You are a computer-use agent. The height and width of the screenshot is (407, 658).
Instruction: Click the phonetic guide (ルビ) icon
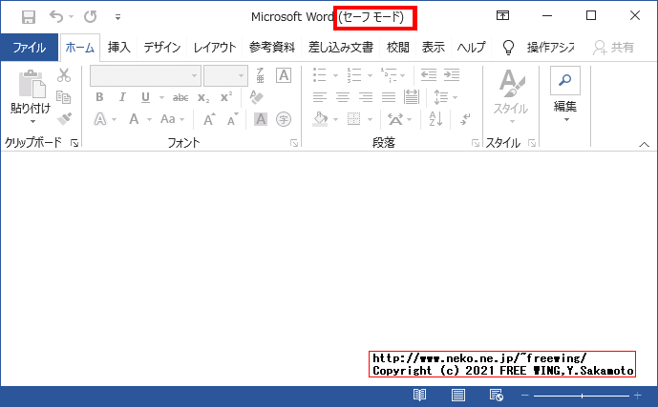click(260, 75)
